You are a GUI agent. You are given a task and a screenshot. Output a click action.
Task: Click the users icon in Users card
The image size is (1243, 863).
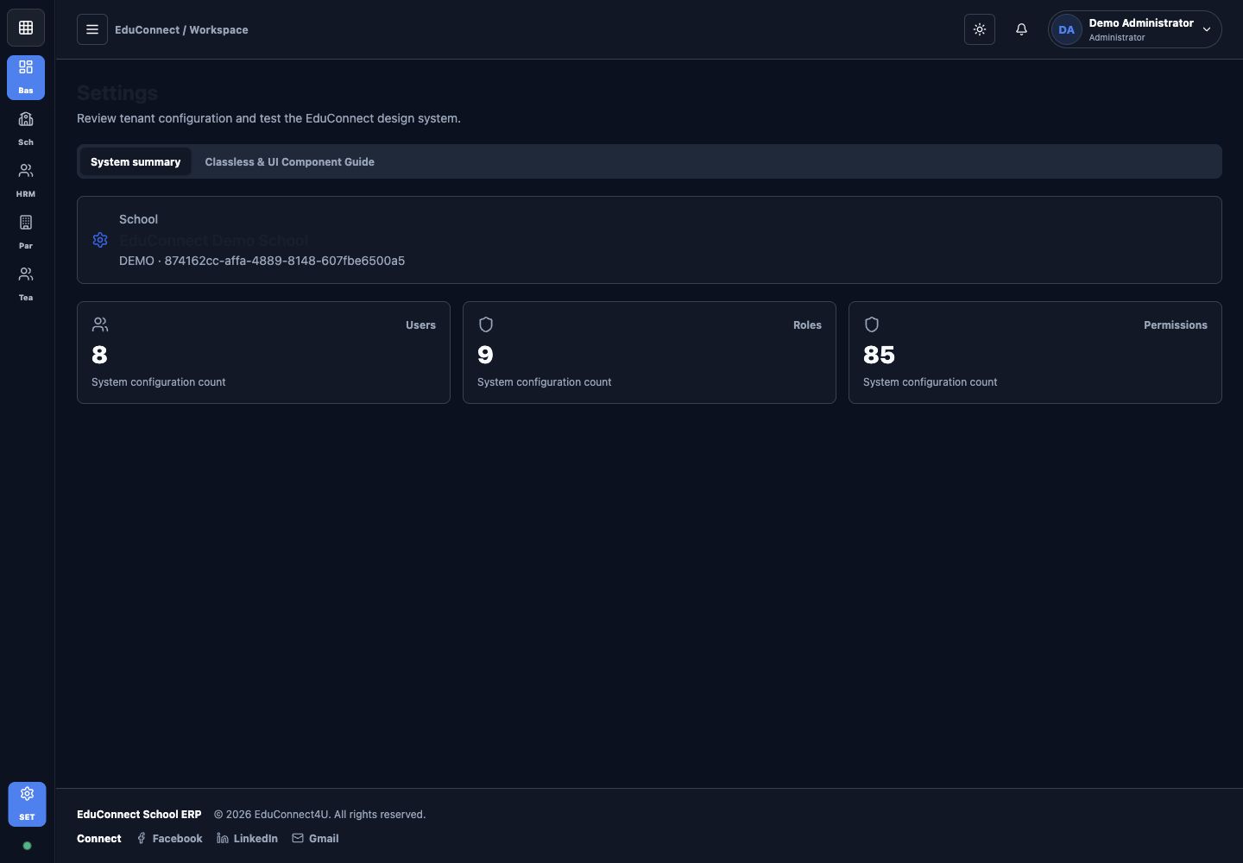[x=100, y=324]
